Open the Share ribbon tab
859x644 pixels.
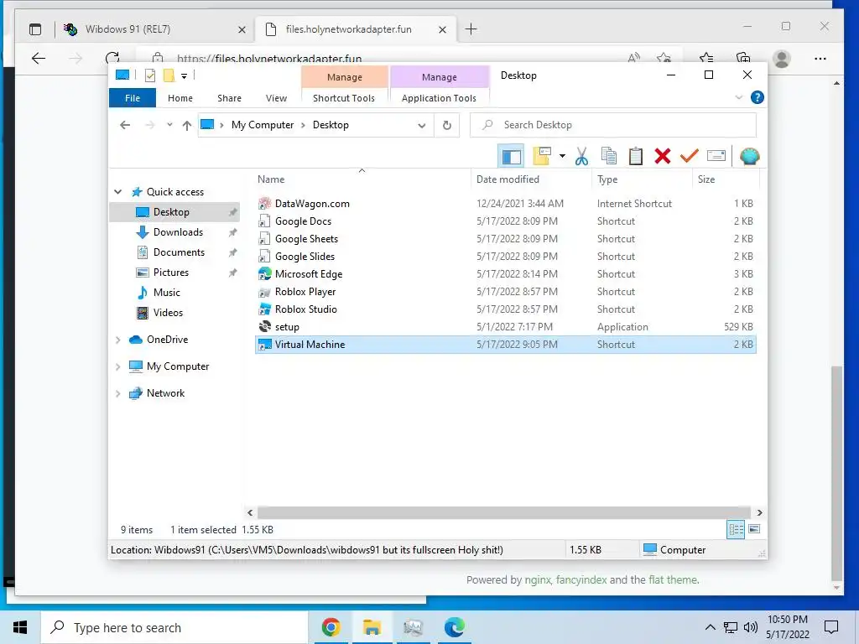pyautogui.click(x=229, y=98)
